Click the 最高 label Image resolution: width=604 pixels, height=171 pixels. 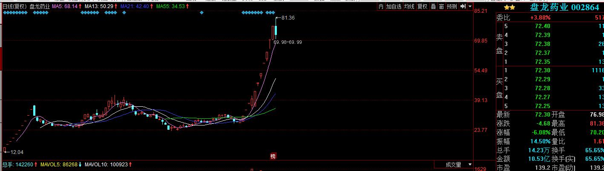(558, 123)
